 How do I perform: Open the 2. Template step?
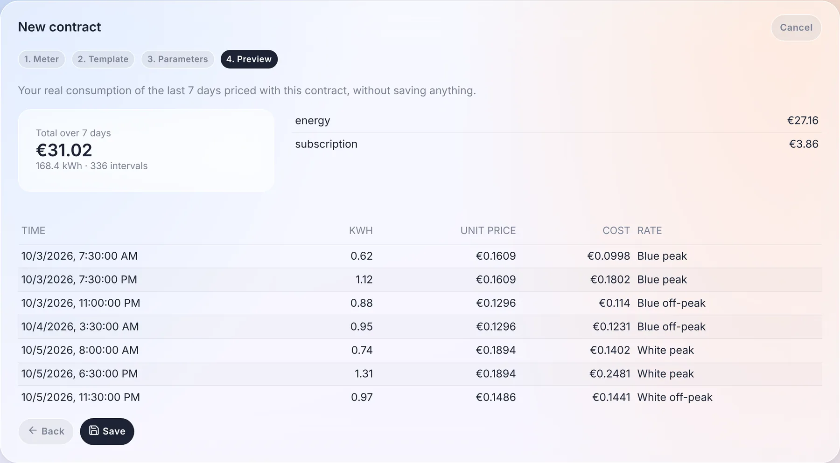point(103,59)
